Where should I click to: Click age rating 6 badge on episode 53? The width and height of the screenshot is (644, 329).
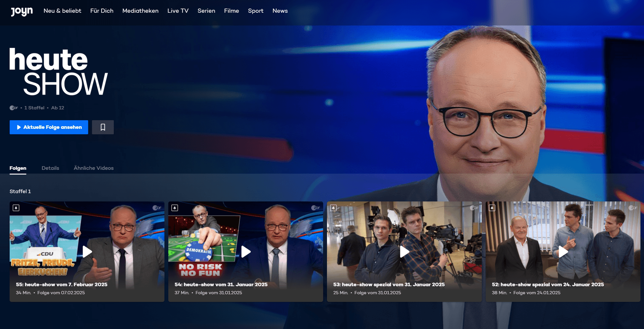pos(333,208)
